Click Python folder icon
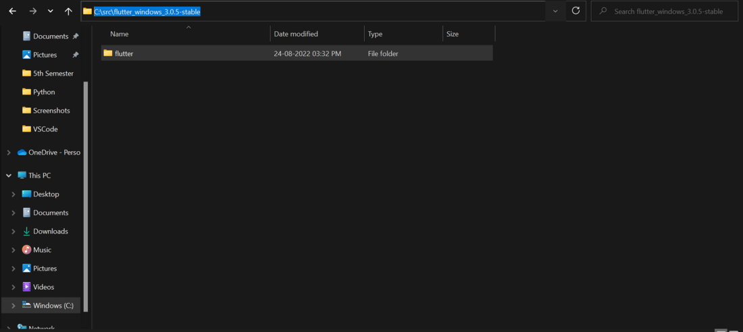Image resolution: width=743 pixels, height=332 pixels. pyautogui.click(x=26, y=91)
